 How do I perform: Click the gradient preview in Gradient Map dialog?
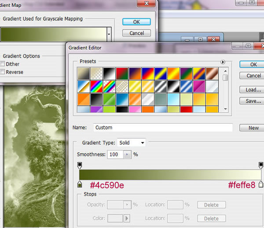pos(54,34)
